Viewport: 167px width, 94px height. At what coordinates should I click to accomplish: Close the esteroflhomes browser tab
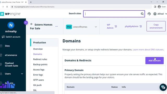pyautogui.click(x=26, y=2)
